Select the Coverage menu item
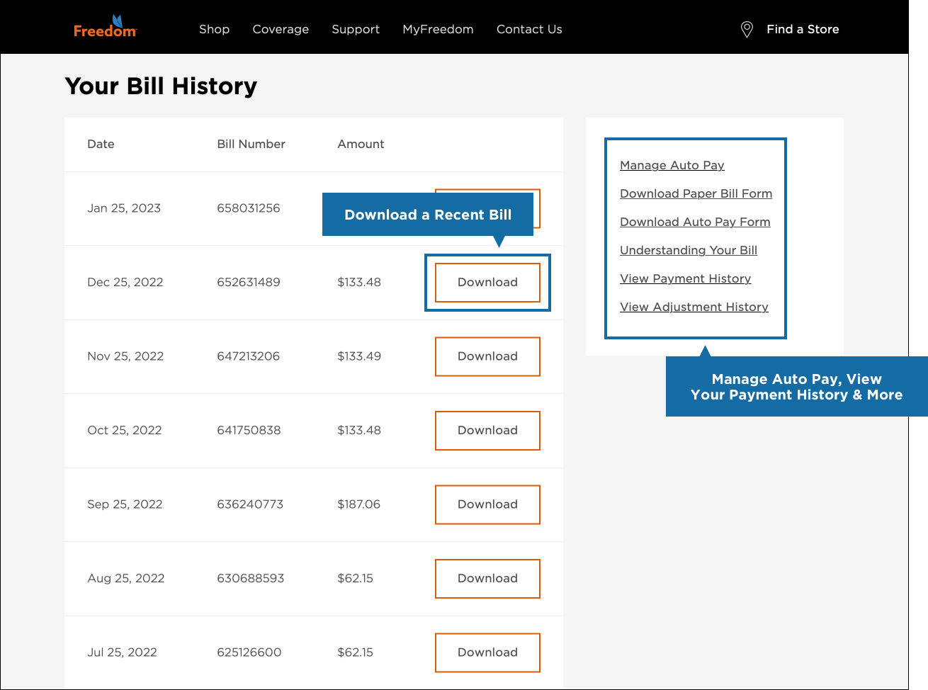Image resolution: width=928 pixels, height=690 pixels. (x=281, y=29)
